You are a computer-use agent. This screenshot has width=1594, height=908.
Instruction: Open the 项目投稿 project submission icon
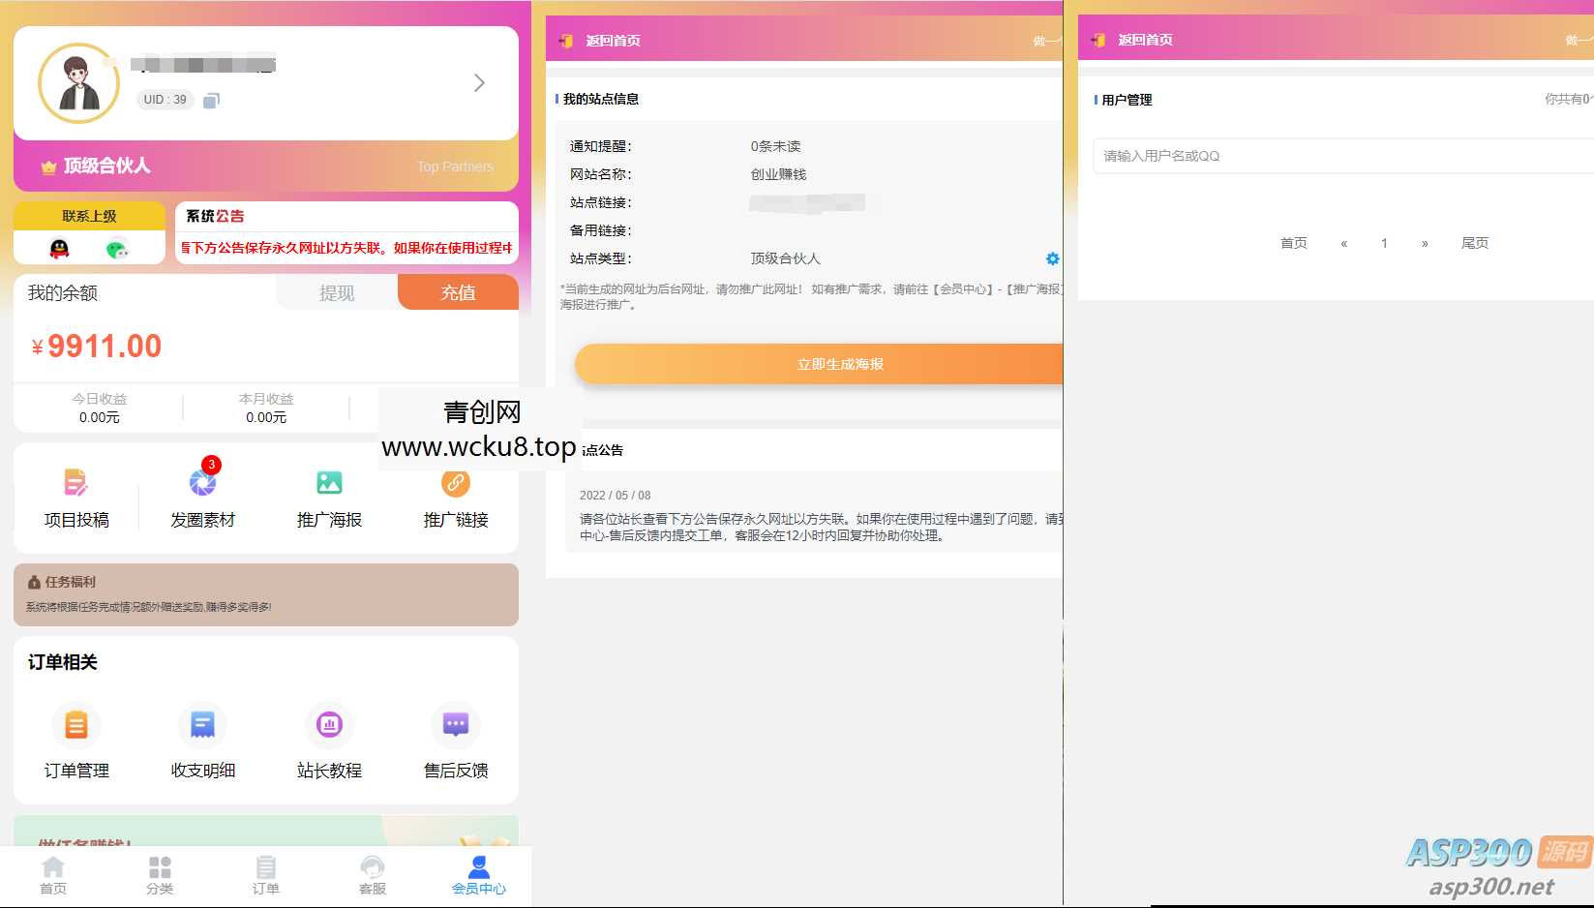(x=75, y=483)
